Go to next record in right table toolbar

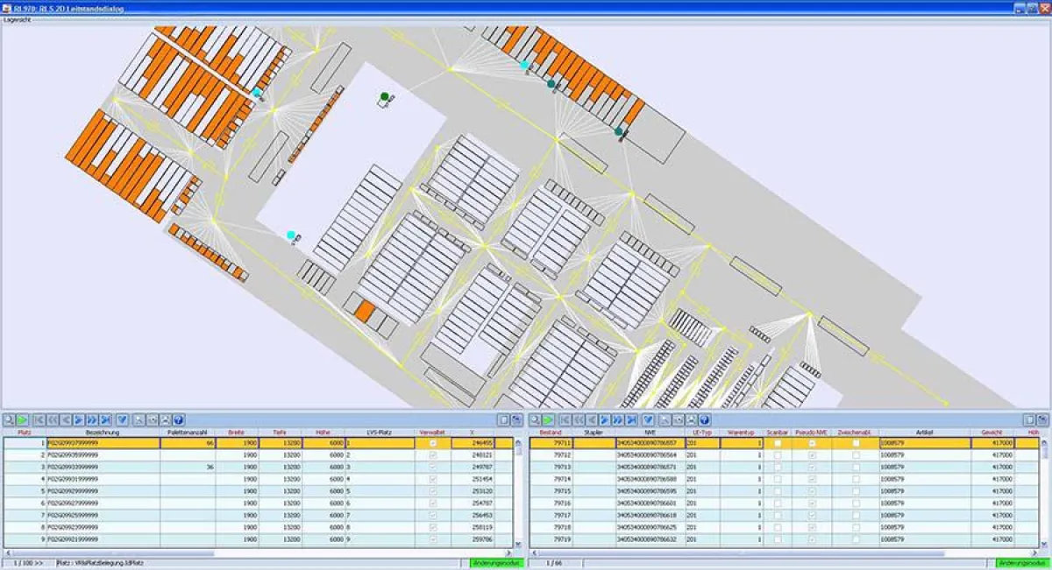point(604,421)
